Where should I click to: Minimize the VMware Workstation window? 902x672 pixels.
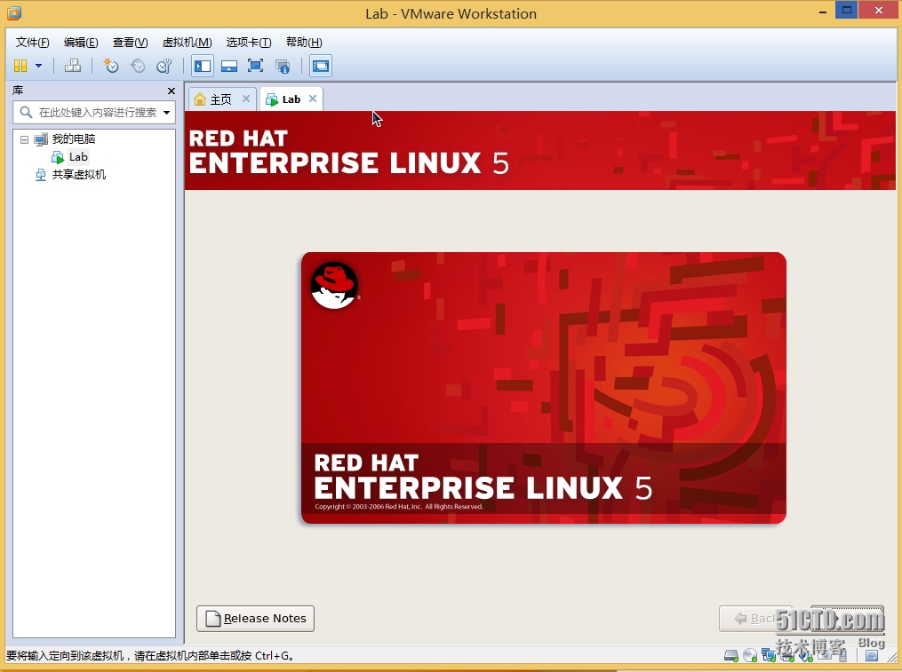[x=823, y=11]
